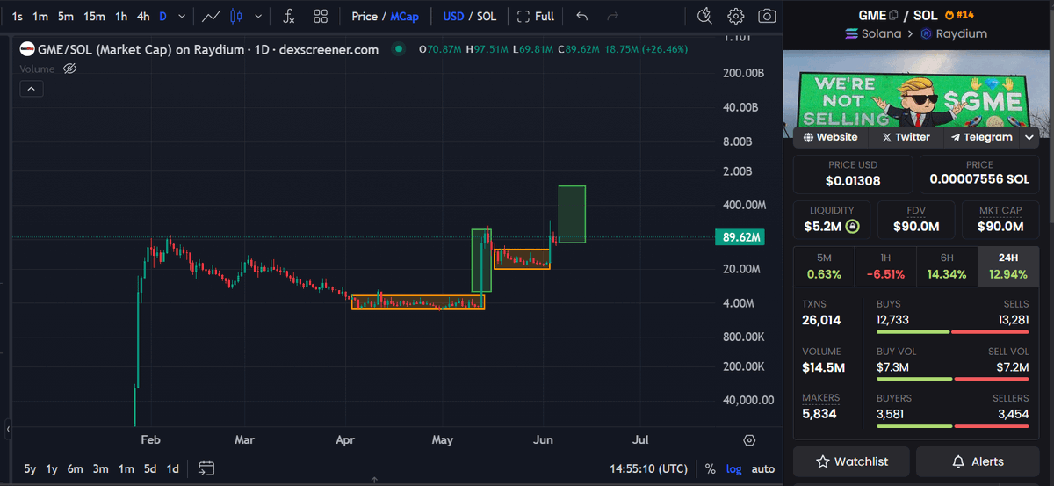Image resolution: width=1054 pixels, height=486 pixels.
Task: Expand the left drawing toolbar handle
Action: point(8,429)
